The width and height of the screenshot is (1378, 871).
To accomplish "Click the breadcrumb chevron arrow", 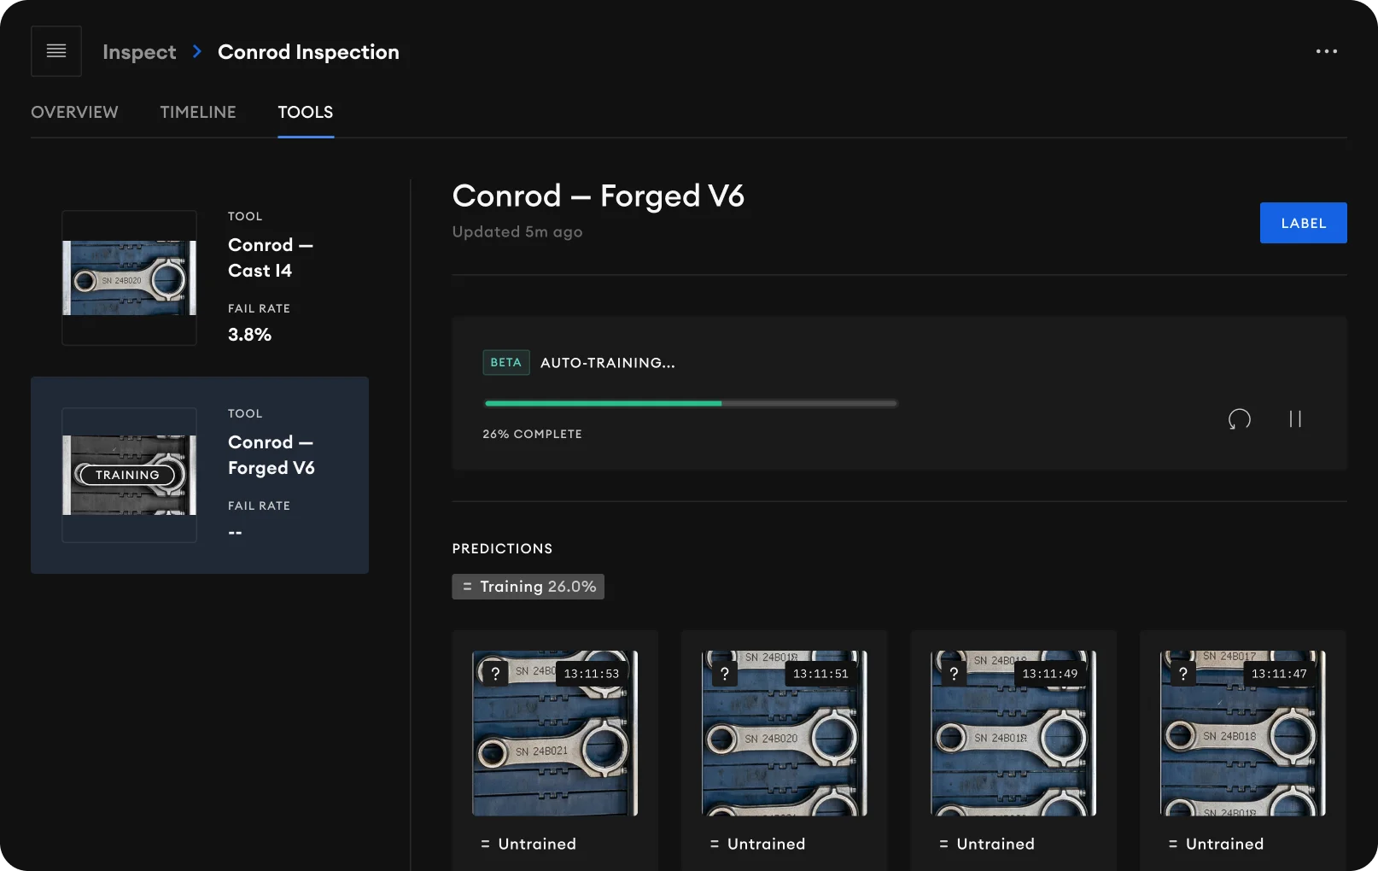I will [x=197, y=52].
